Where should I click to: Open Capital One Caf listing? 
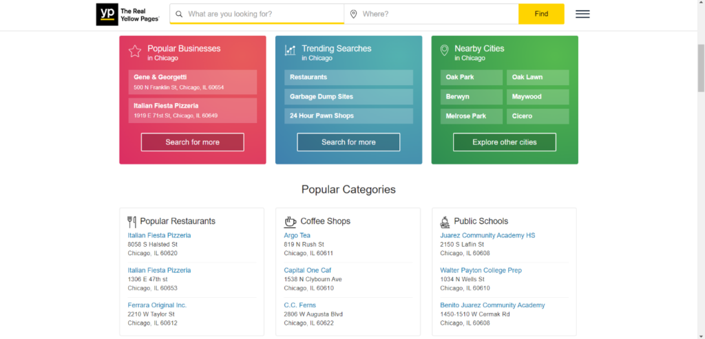(308, 270)
